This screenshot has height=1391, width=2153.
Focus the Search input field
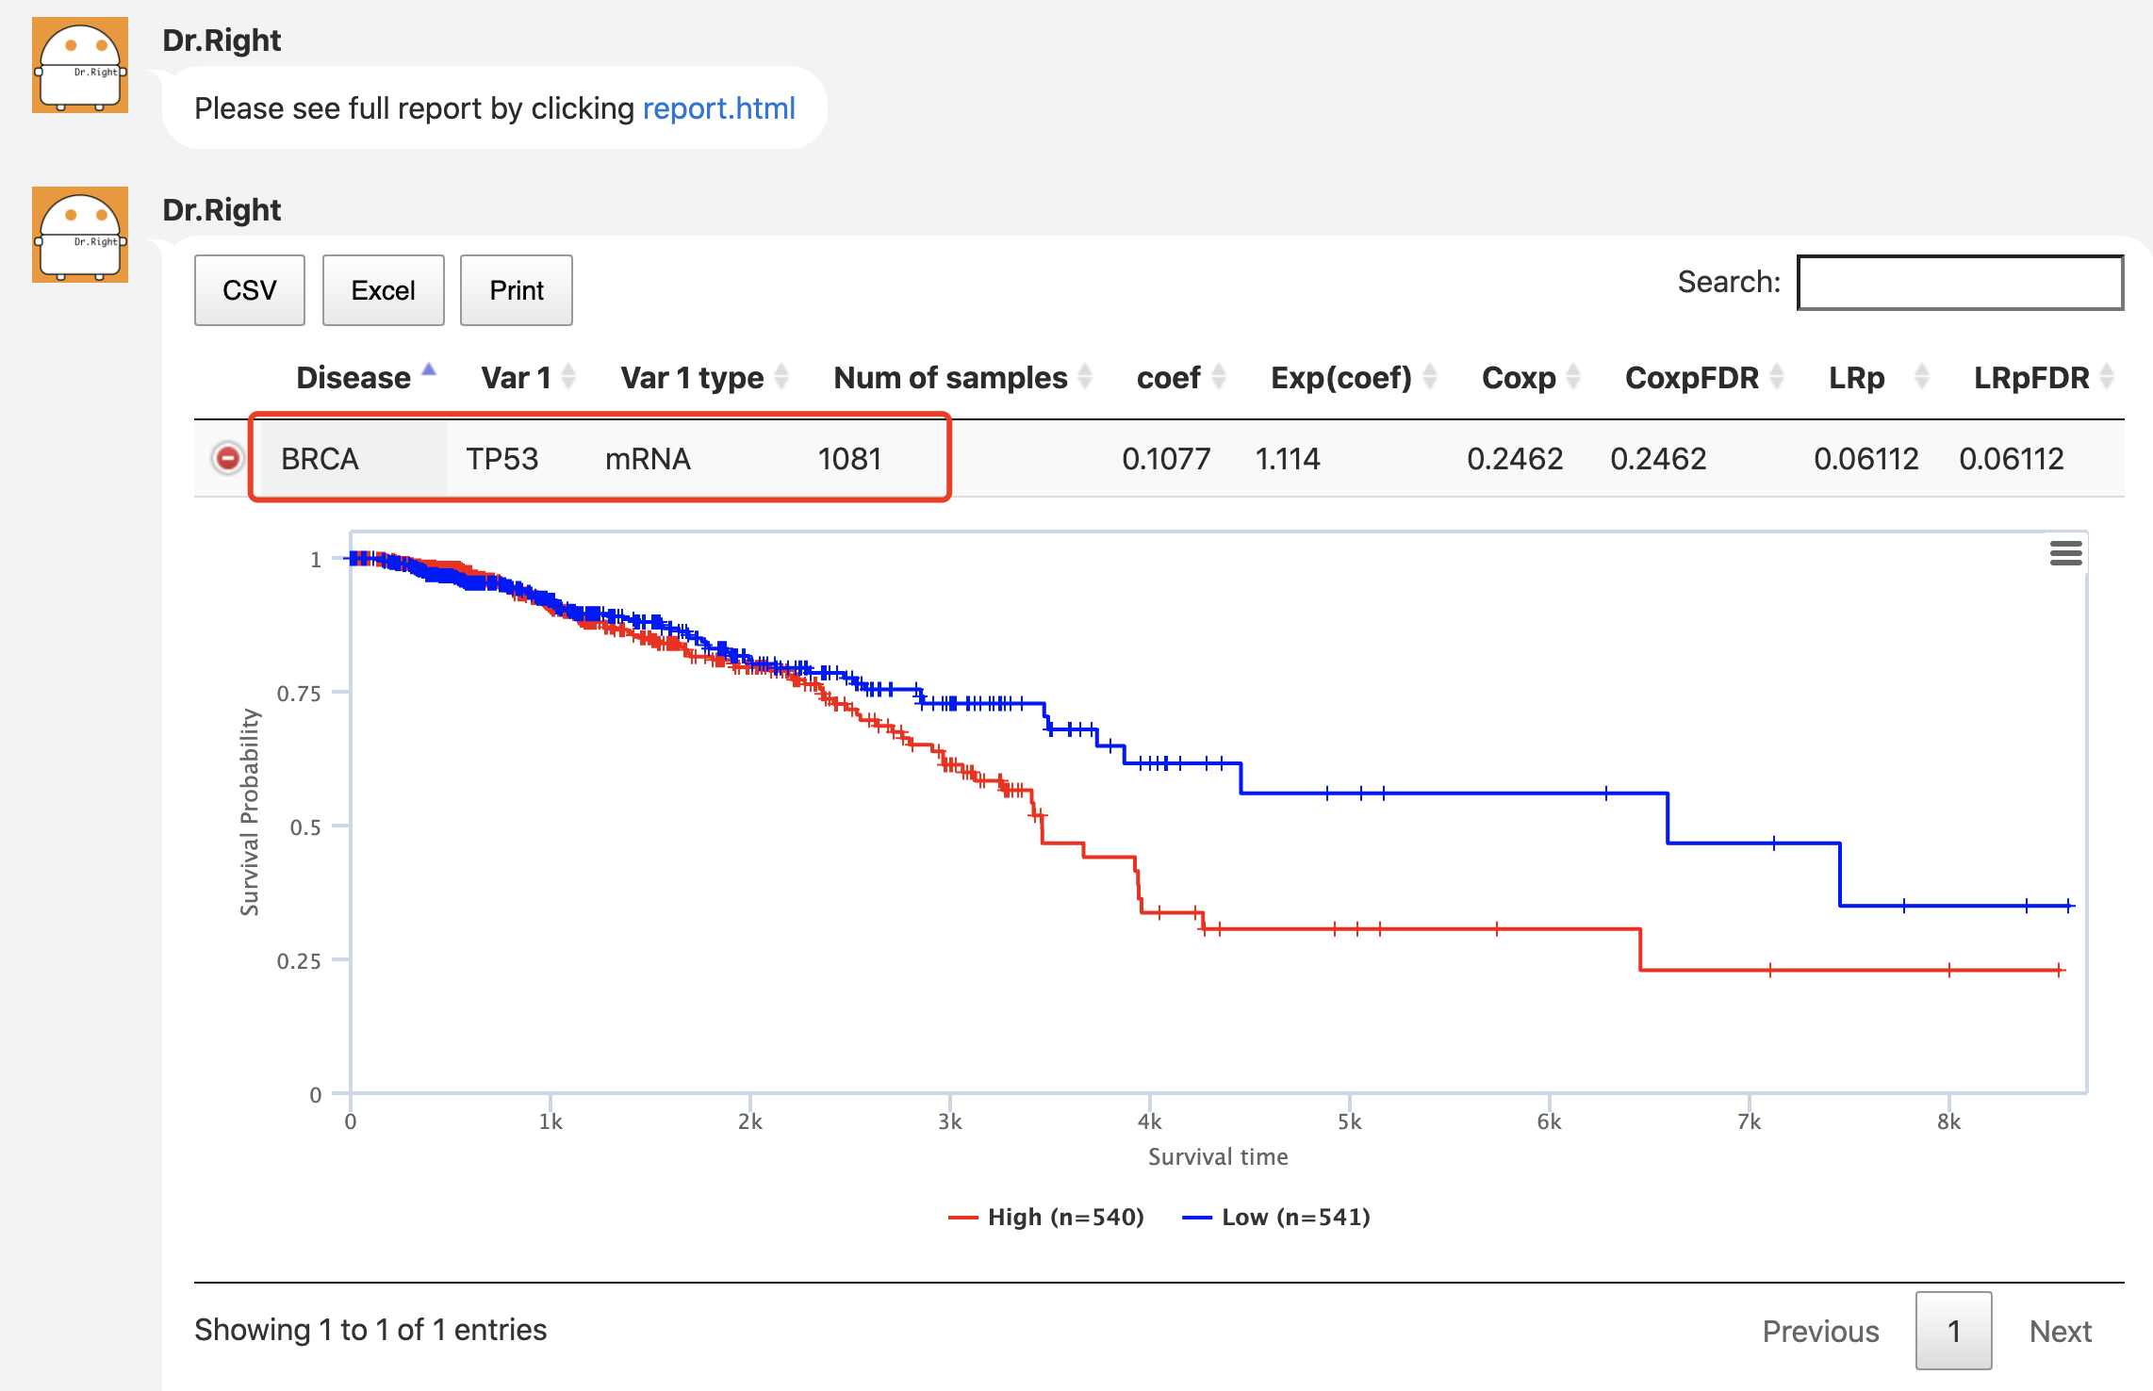(1960, 282)
